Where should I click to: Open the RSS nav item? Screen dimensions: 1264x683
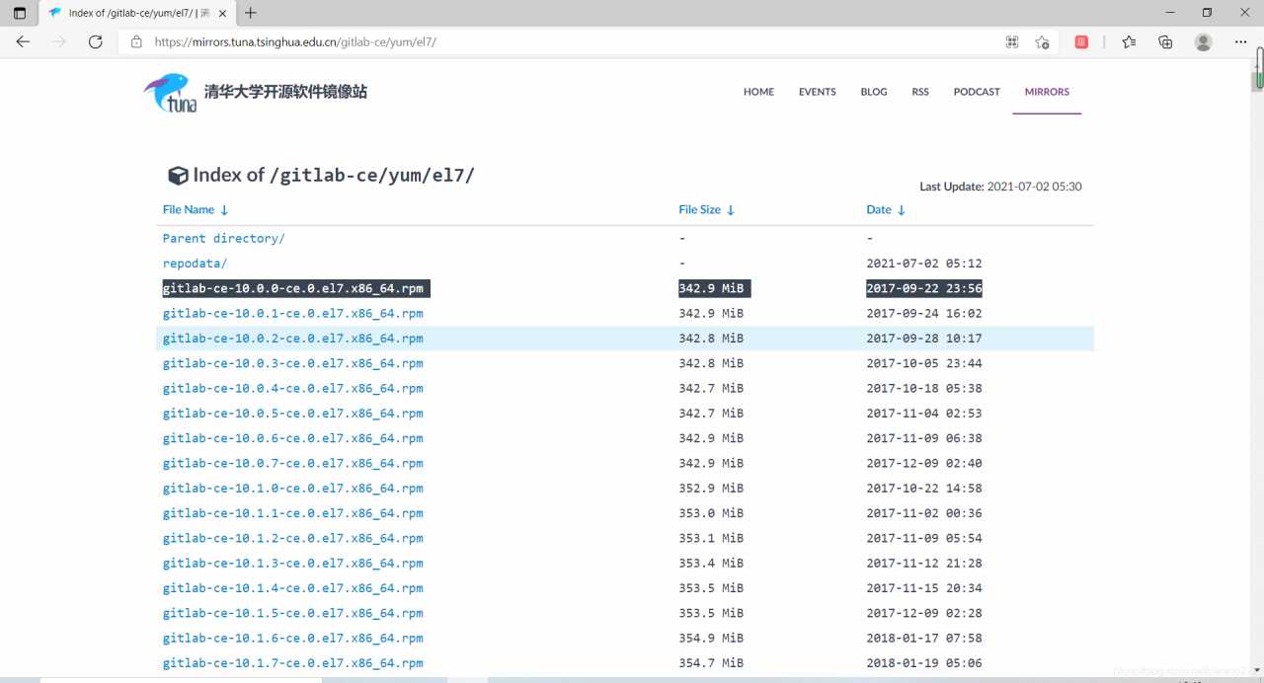920,92
